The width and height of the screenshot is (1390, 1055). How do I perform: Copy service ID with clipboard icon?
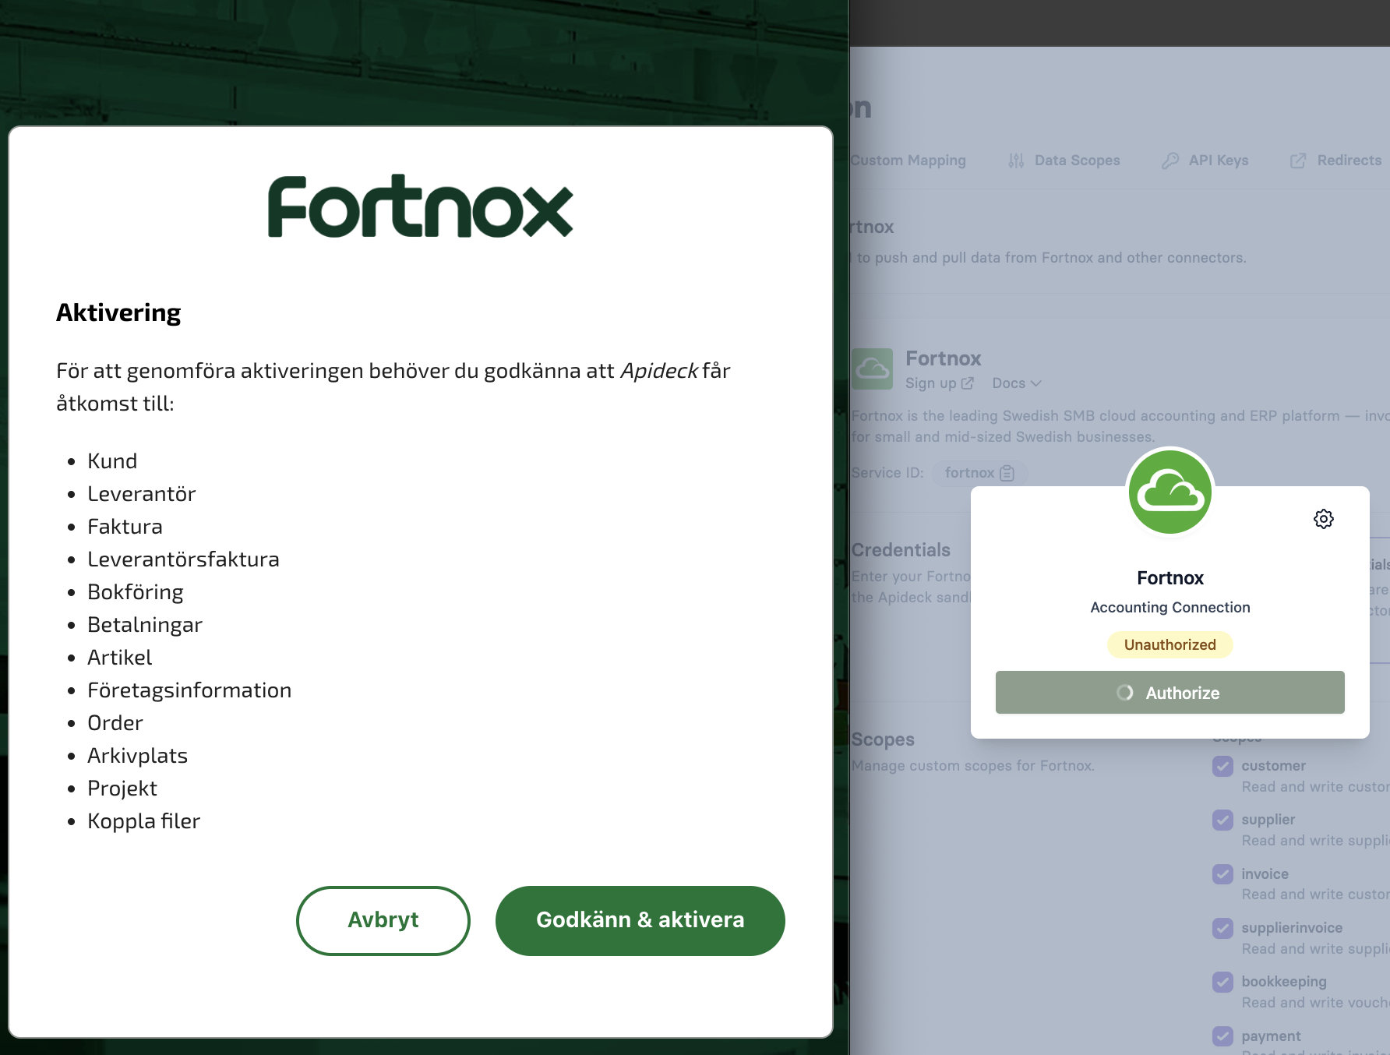pyautogui.click(x=1007, y=473)
